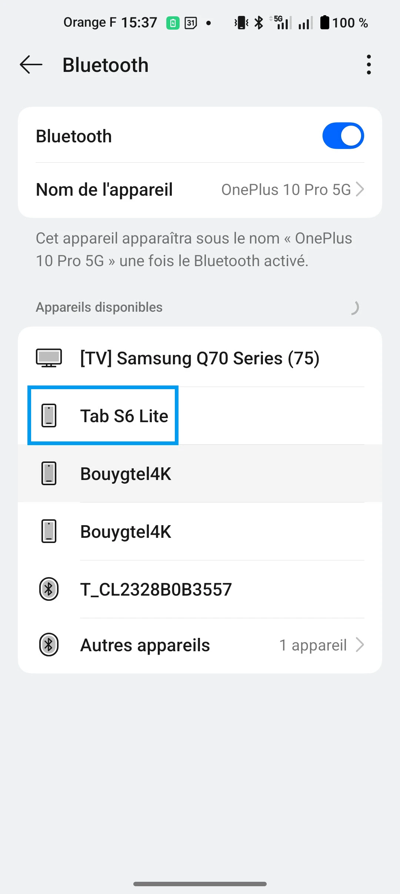Screen dimensions: 400x894
Task: Open the Autres appareils entry
Action: (145, 645)
